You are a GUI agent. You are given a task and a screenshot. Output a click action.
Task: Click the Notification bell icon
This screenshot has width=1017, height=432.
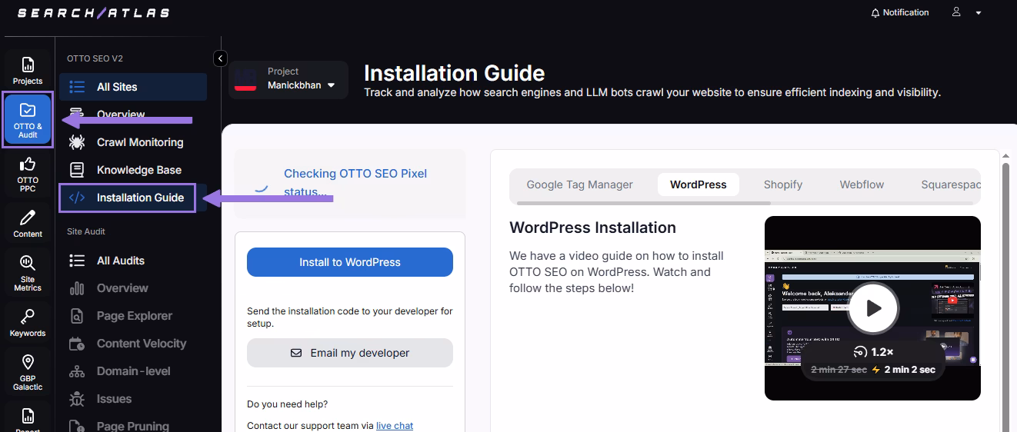pos(875,13)
